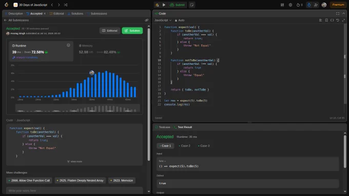The image size is (349, 196).
Task: Click the LeetCode logo icon
Action: tap(7, 5)
